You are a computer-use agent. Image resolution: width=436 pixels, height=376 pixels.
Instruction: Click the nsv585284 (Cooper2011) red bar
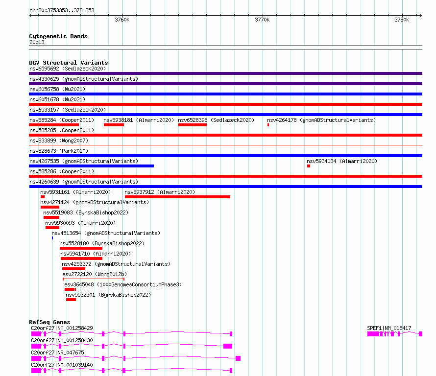click(54, 125)
